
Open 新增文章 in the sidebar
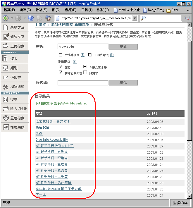(15, 27)
